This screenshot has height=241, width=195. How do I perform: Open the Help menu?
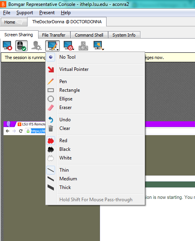[x=66, y=13]
